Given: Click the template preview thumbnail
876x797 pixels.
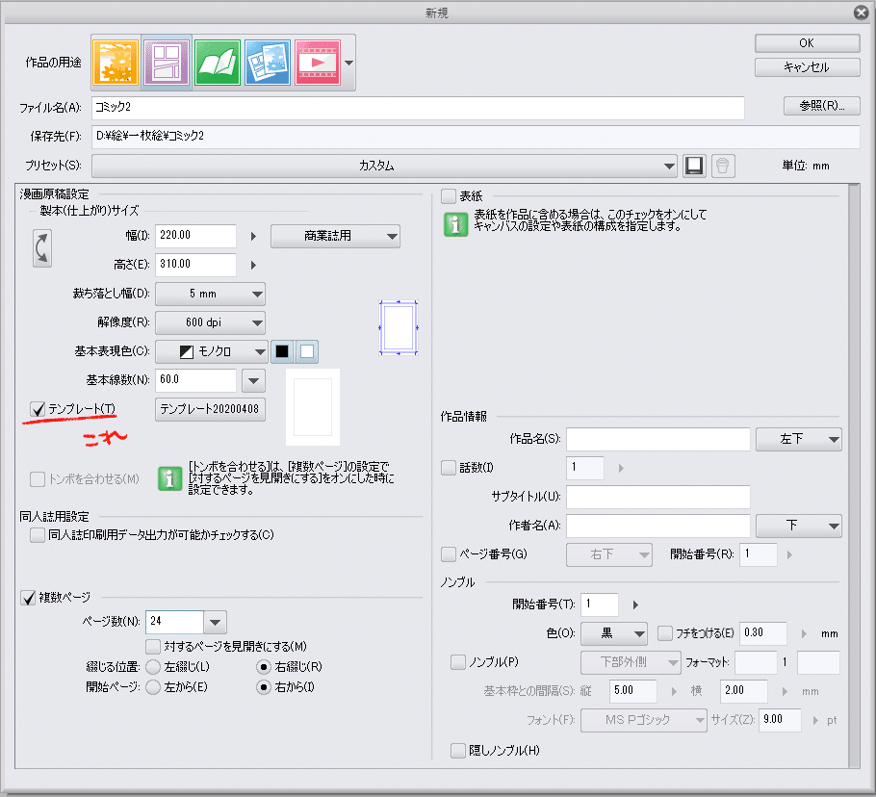Looking at the screenshot, I should tap(313, 406).
